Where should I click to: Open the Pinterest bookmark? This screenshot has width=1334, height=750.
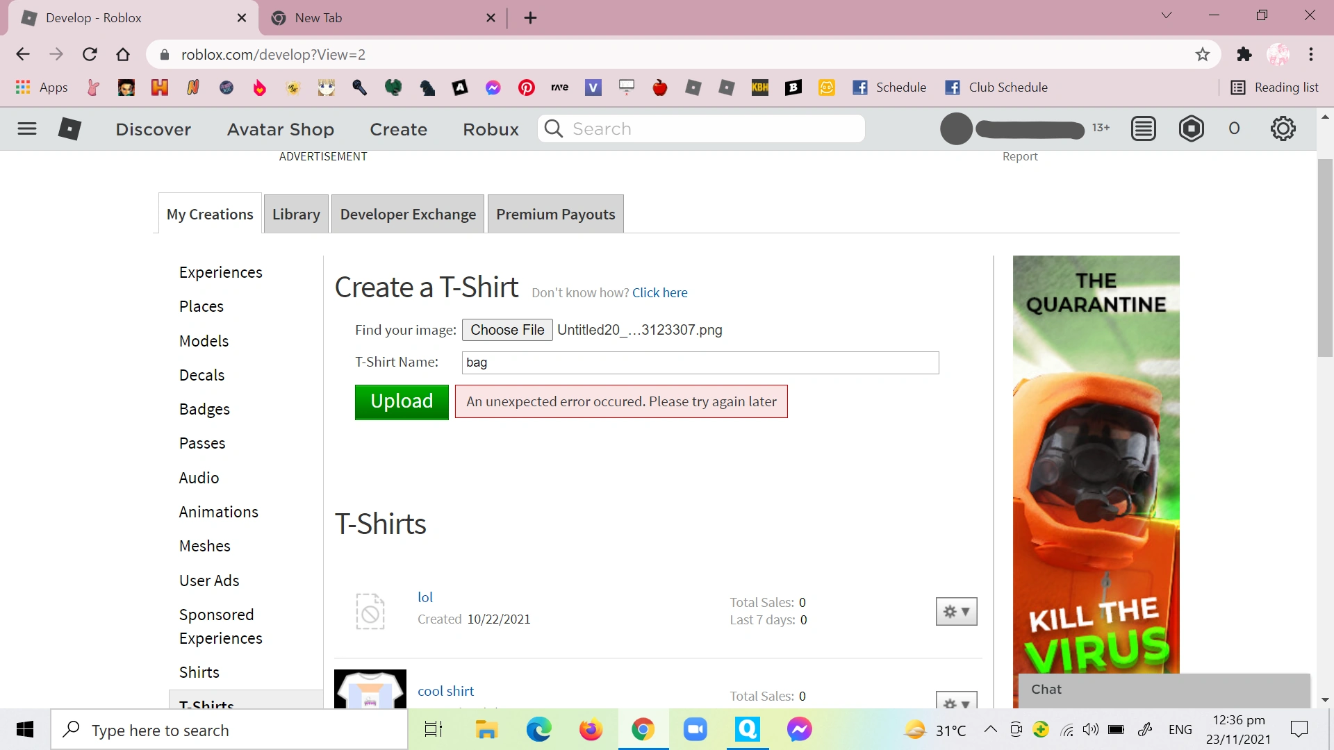527,87
